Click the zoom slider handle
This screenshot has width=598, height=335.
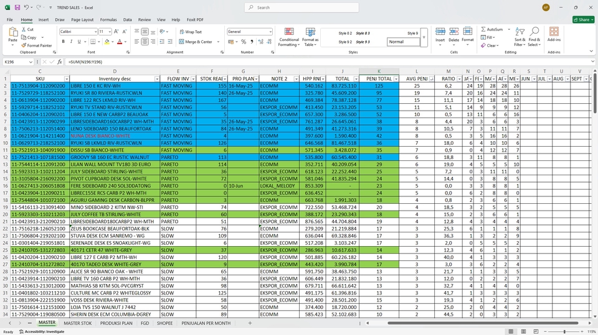[564, 331]
